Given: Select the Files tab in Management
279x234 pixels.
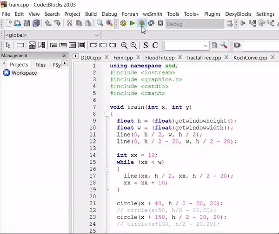Looking at the screenshot, I should tap(40, 65).
